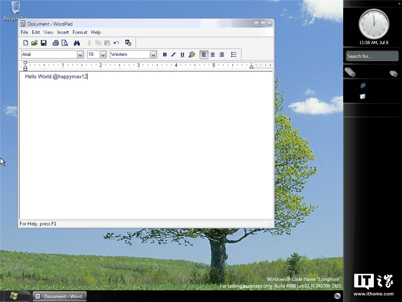The height and width of the screenshot is (302, 402).
Task: Open the Insert menu
Action: tap(63, 32)
